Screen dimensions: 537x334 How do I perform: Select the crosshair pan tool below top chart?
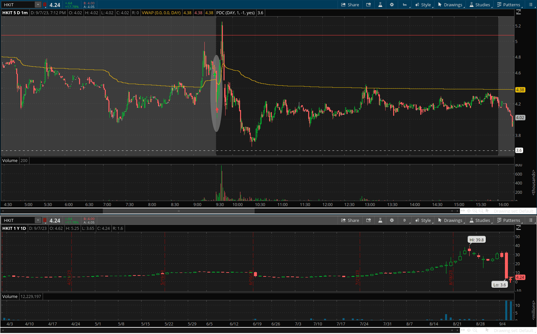tap(469, 211)
